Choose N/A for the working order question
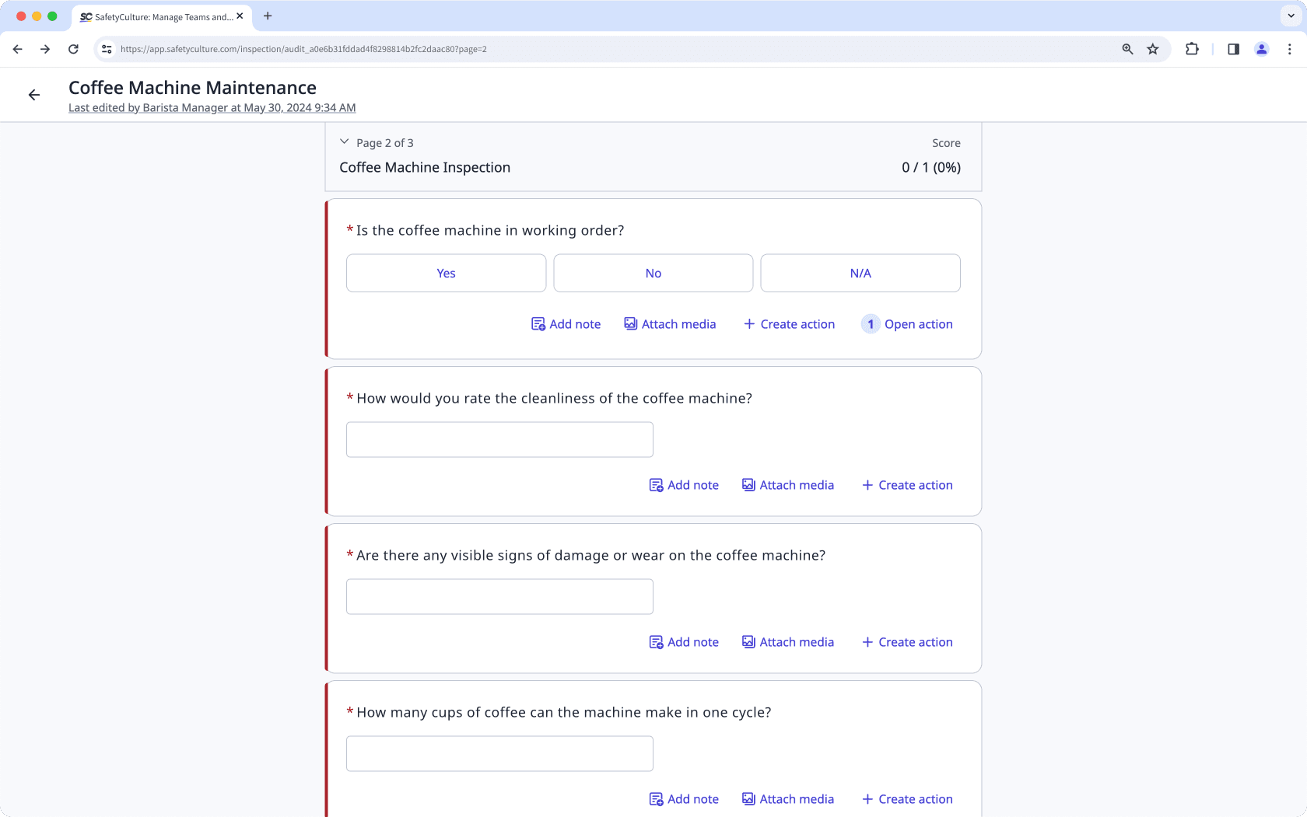 click(x=860, y=273)
